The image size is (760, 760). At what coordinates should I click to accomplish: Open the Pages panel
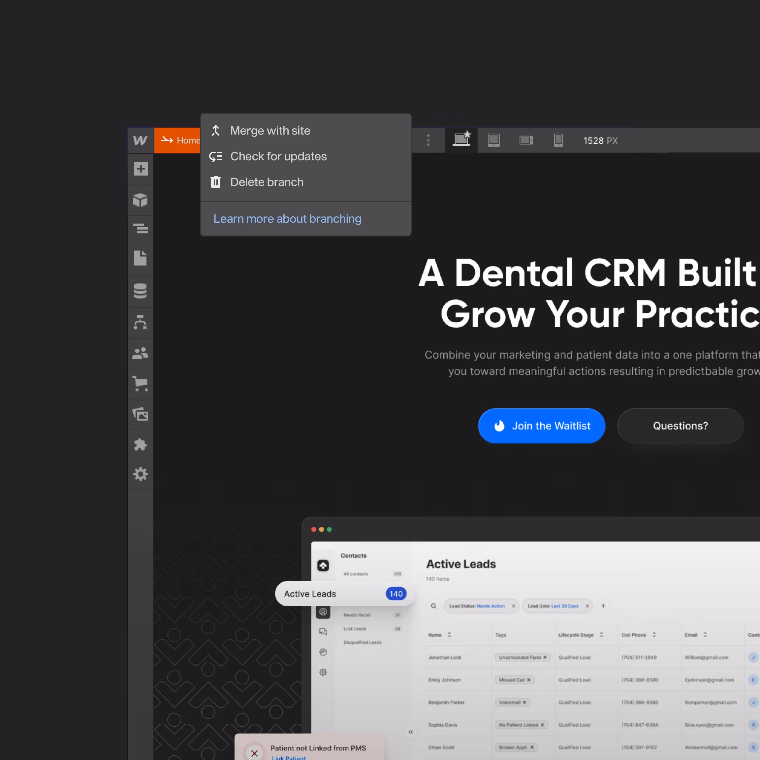141,258
